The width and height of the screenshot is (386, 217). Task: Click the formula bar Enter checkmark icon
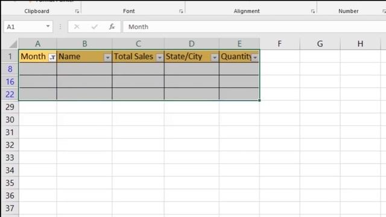point(95,27)
